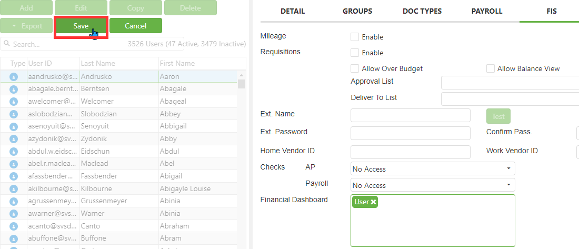The height and width of the screenshot is (249, 579).
Task: Click the user type icon for Berntsen
Action: pos(14,89)
